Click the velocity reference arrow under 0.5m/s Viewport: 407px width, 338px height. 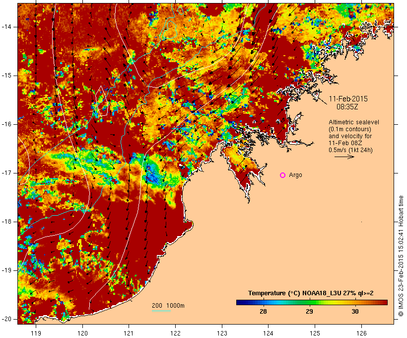(344, 157)
